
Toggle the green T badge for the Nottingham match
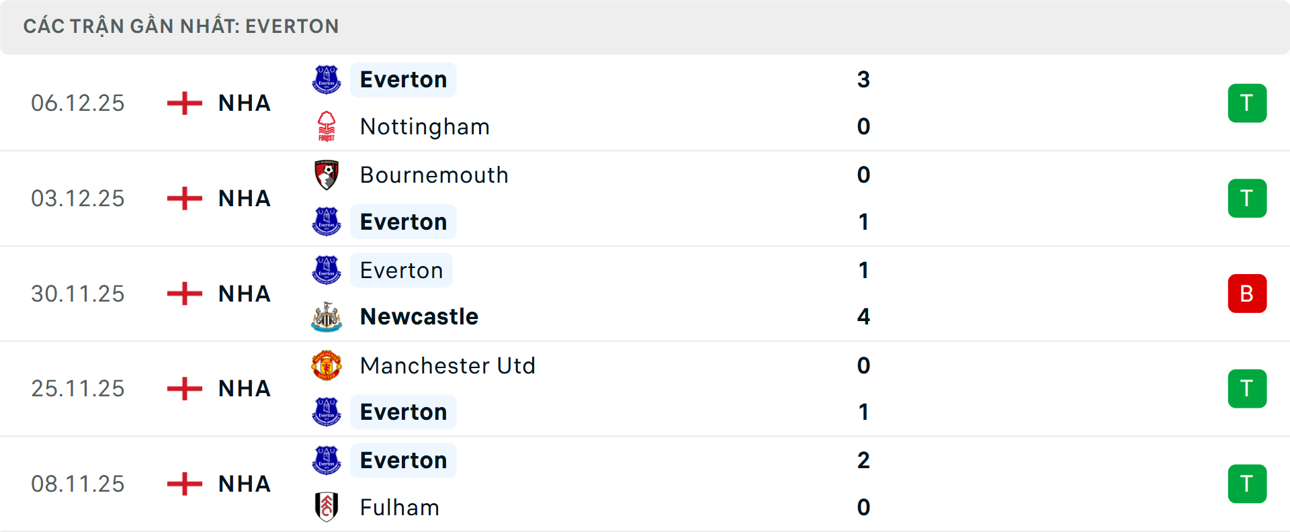pyautogui.click(x=1248, y=103)
